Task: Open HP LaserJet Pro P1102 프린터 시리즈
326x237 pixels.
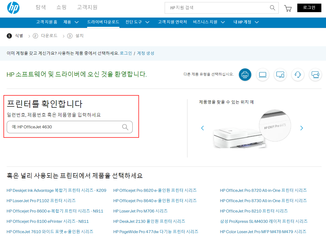Action: click(41, 201)
